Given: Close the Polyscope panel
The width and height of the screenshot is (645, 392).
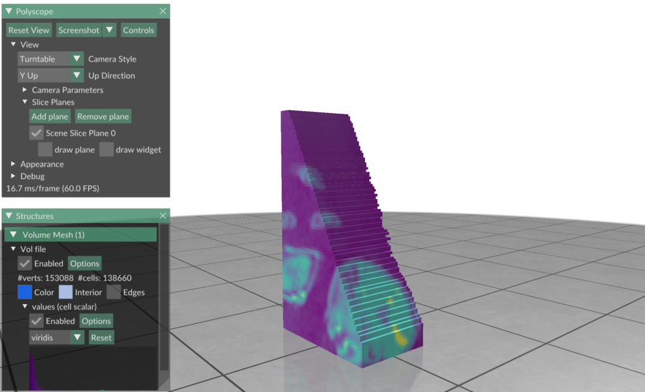Looking at the screenshot, I should tap(163, 11).
